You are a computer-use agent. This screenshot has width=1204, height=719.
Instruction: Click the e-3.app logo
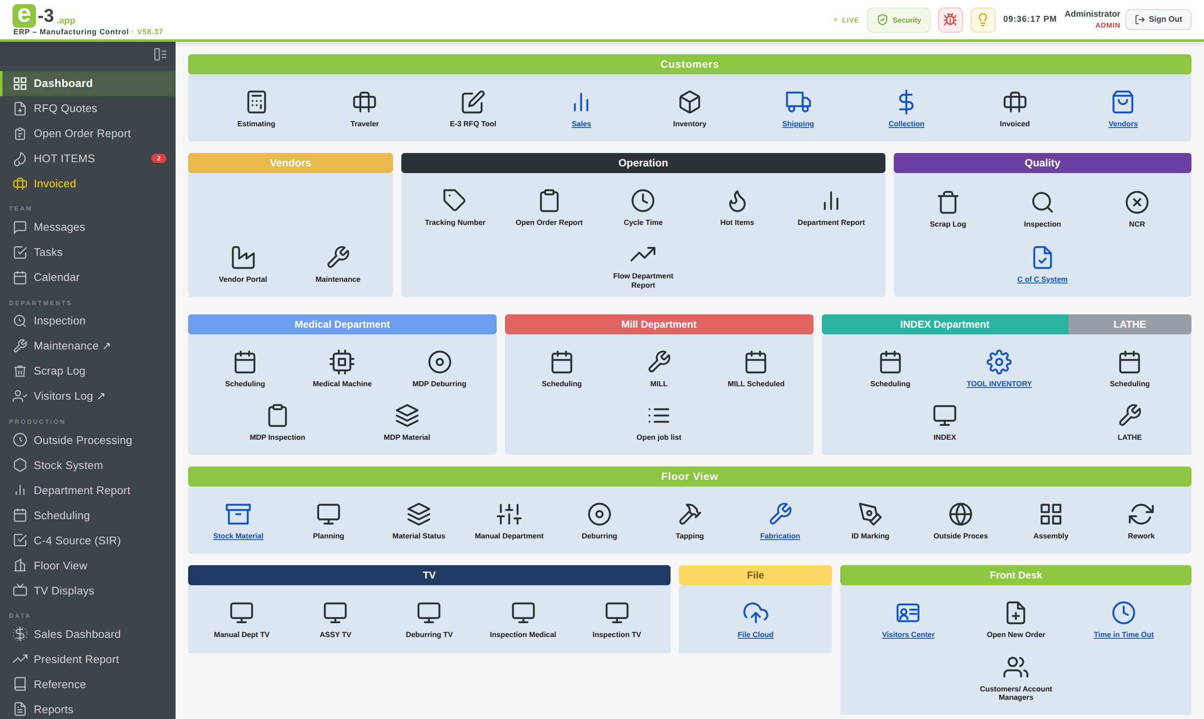click(43, 15)
